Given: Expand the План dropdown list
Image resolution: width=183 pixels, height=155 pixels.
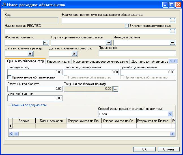Looking at the screenshot, I should (x=170, y=114).
